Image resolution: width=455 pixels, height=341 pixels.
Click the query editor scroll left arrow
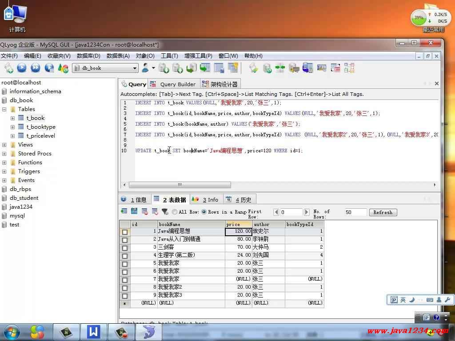[x=124, y=185]
